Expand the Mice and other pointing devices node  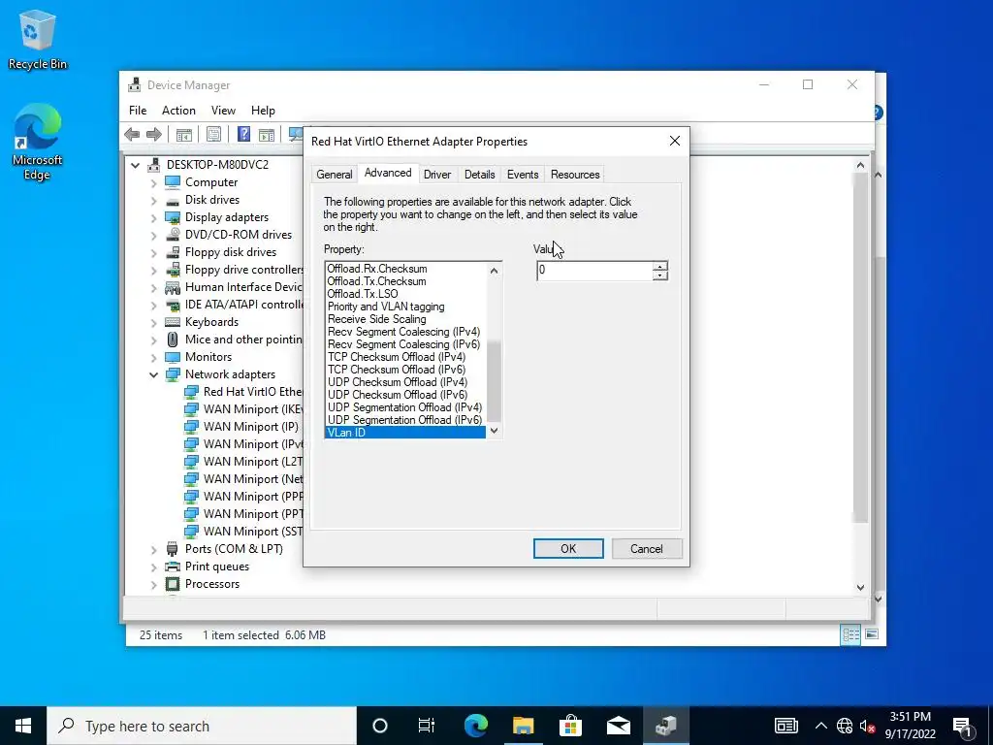click(x=153, y=340)
